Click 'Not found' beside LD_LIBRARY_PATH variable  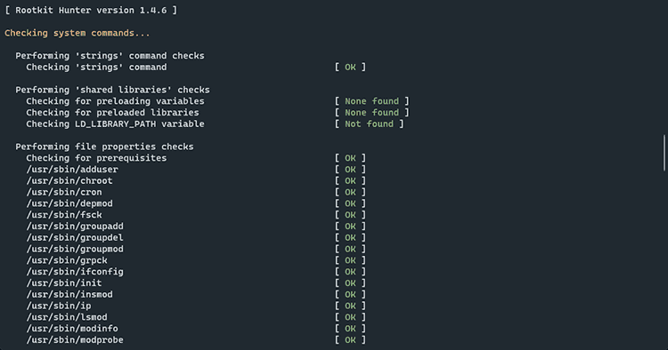pos(369,124)
